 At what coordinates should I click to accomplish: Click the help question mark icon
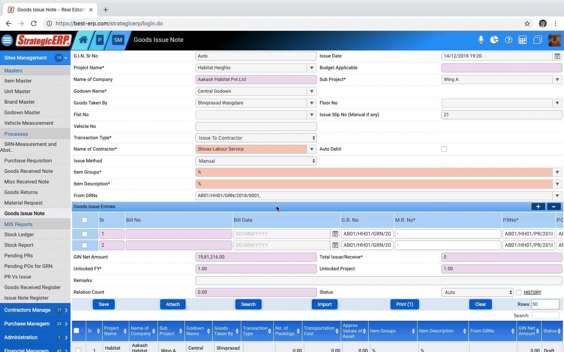[x=508, y=40]
